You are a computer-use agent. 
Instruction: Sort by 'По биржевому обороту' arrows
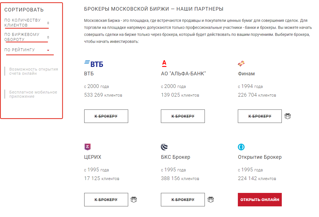pyautogui.click(x=48, y=37)
